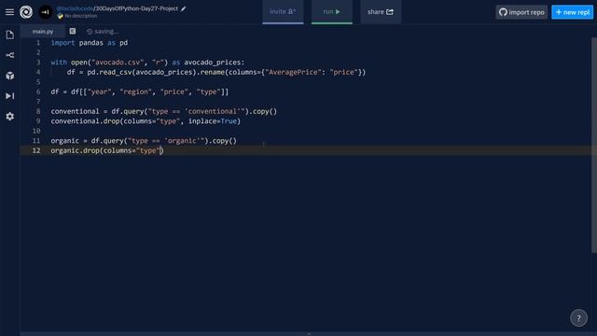Screen dimensions: 597x336
Task: Place cursor on line 1 import pandas
Action: (90, 43)
